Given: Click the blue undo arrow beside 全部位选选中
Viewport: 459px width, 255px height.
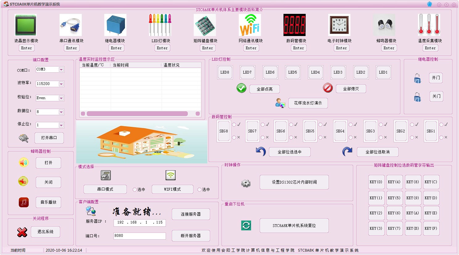Looking at the screenshot, I should click(261, 151).
